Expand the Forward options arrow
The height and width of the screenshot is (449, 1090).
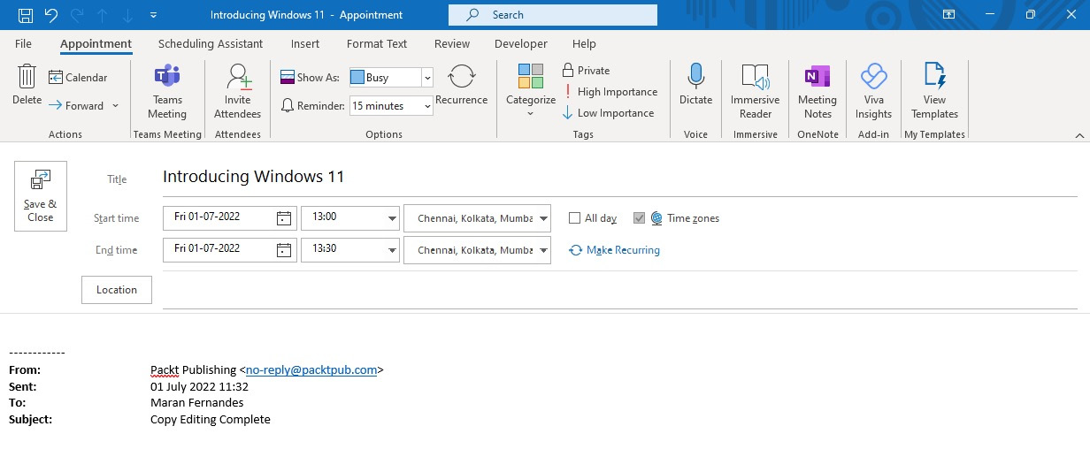114,105
